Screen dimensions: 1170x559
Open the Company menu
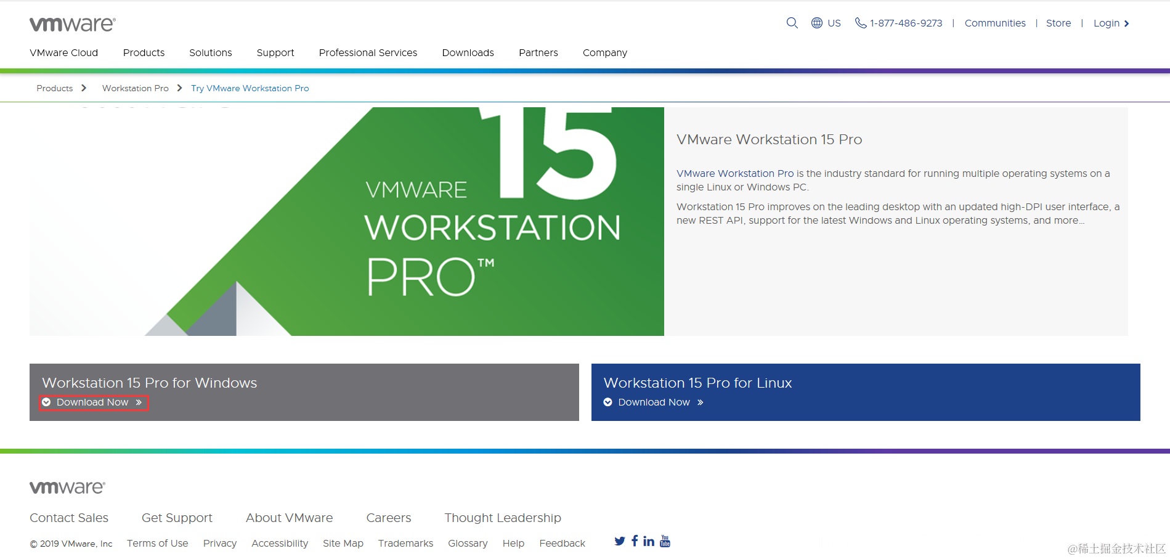point(604,52)
